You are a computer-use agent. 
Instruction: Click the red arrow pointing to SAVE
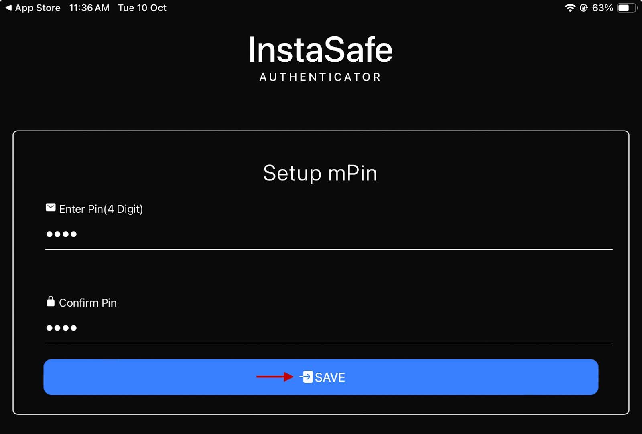(x=275, y=377)
